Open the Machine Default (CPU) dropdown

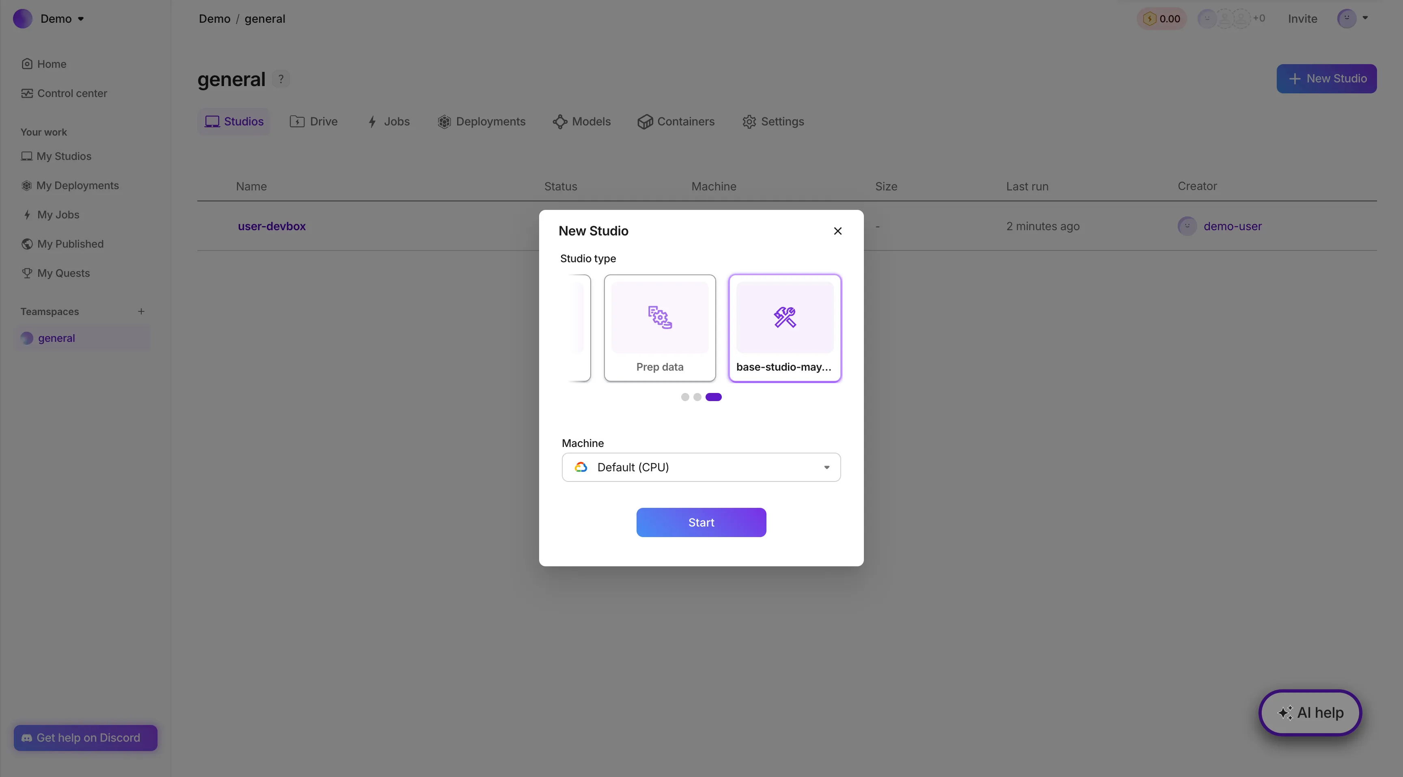[x=701, y=467]
